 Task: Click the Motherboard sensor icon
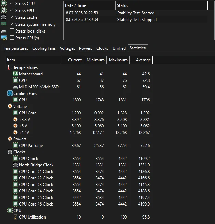point(15,74)
